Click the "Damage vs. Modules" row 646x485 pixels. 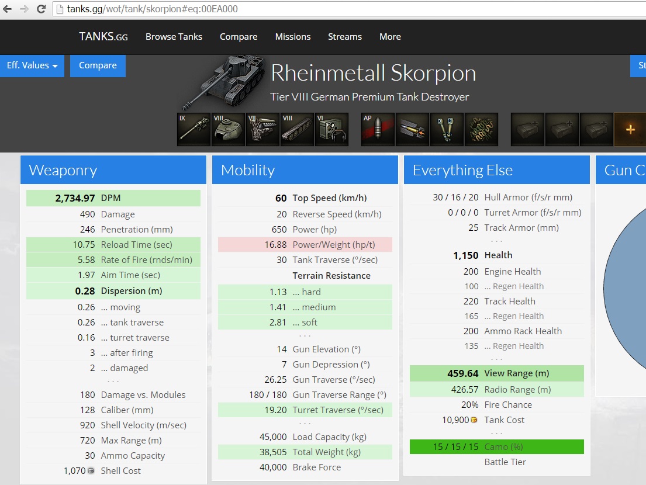point(113,395)
